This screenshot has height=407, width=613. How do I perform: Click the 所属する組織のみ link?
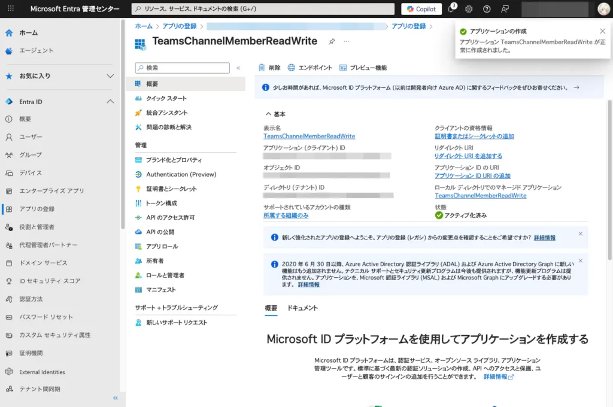tap(286, 216)
